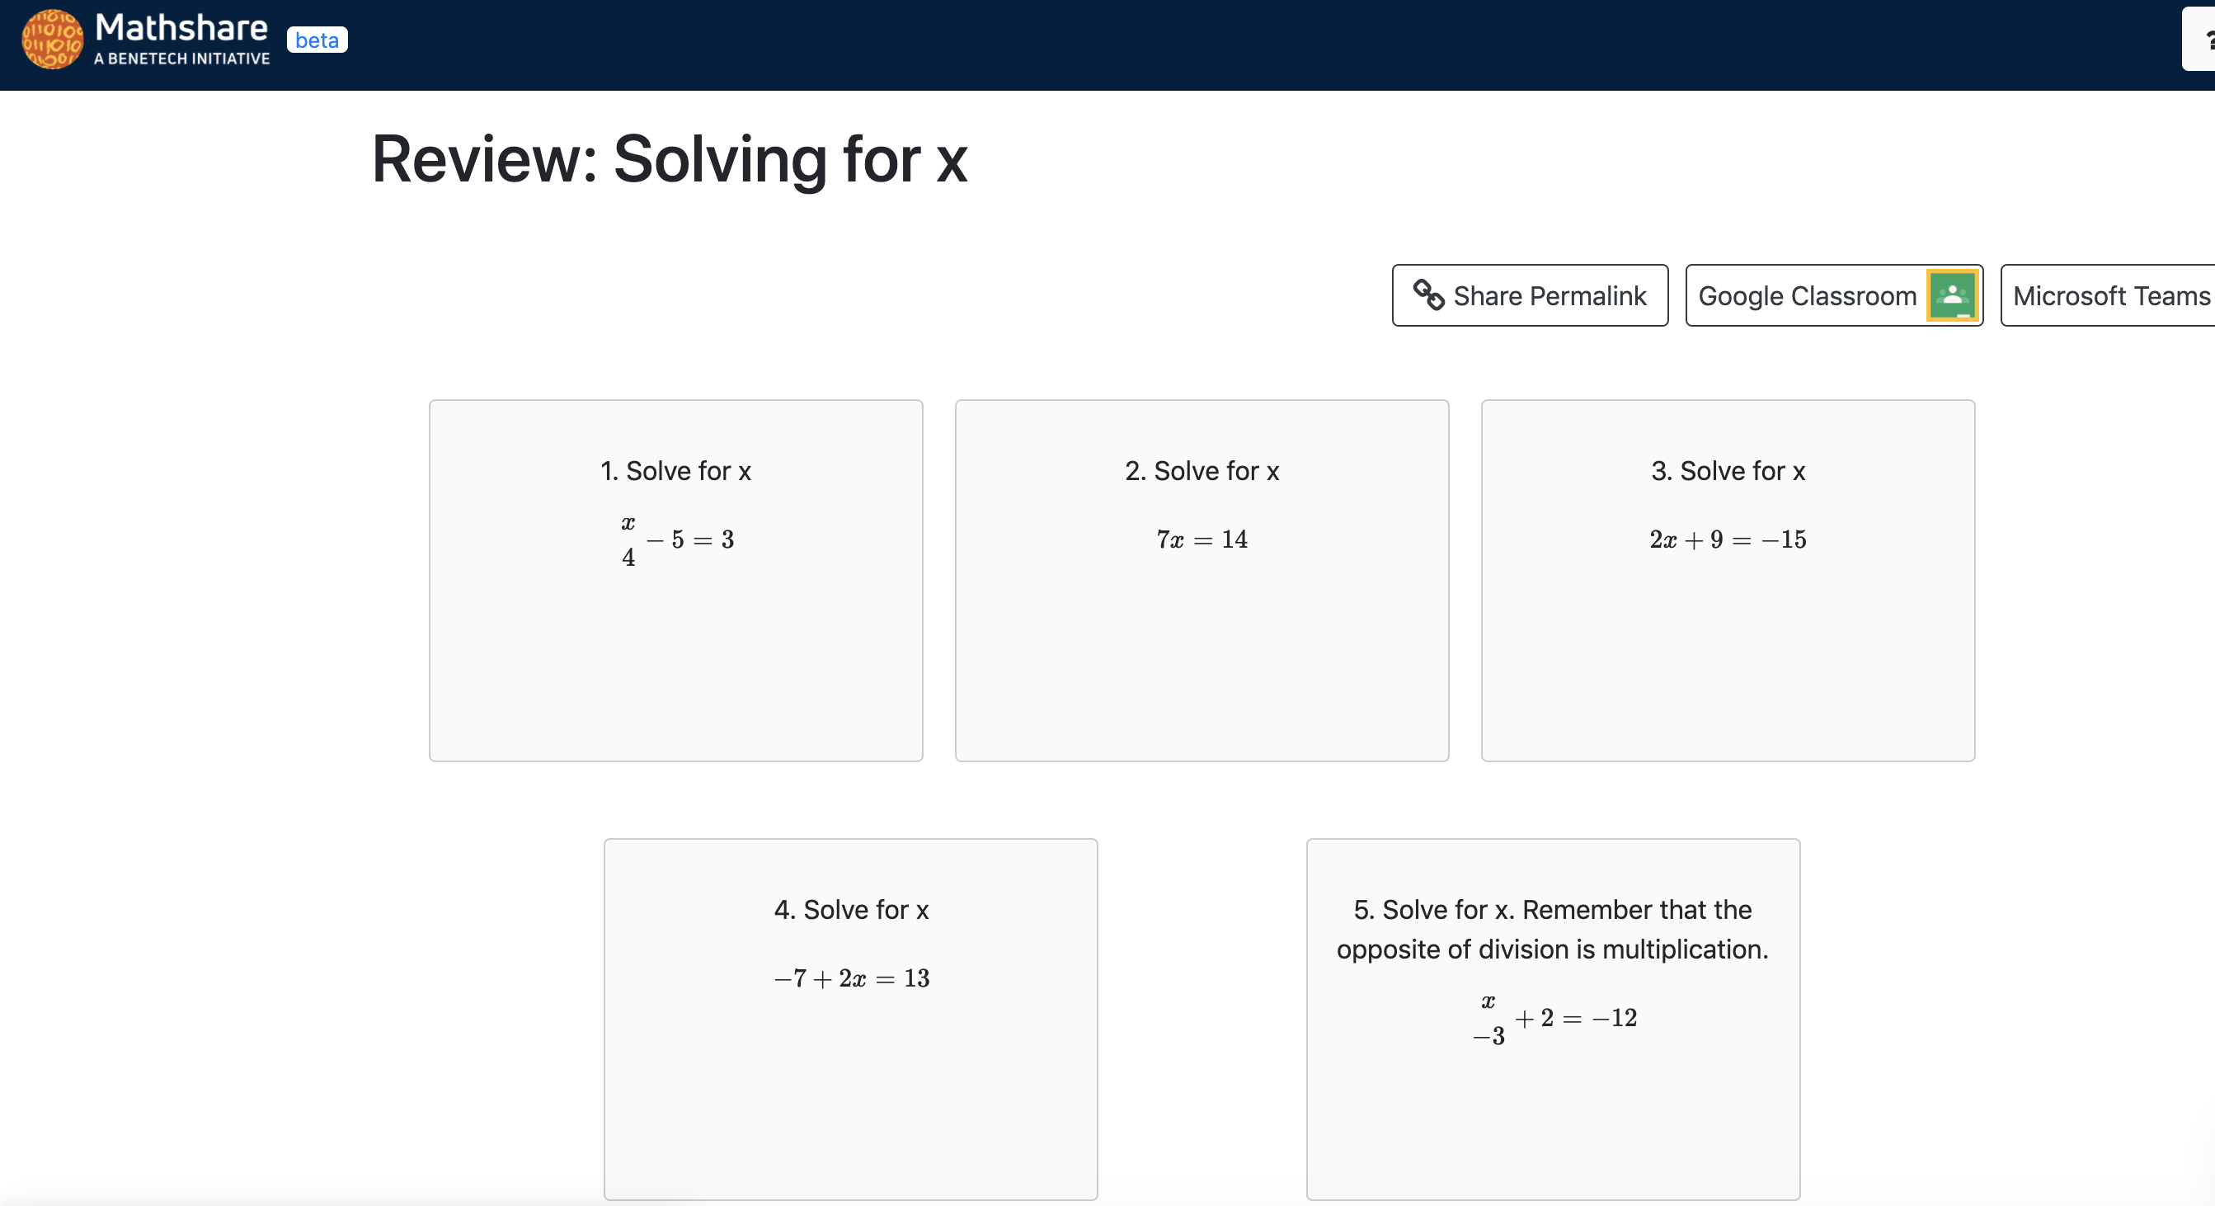Click the Share Permalink button
2215x1206 pixels.
tap(1529, 295)
